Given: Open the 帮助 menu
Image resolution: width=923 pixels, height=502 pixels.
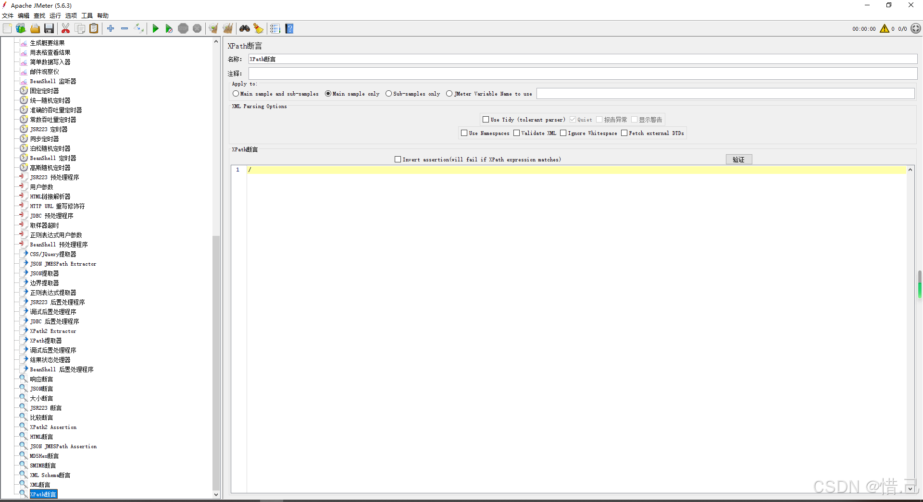Looking at the screenshot, I should (x=103, y=16).
